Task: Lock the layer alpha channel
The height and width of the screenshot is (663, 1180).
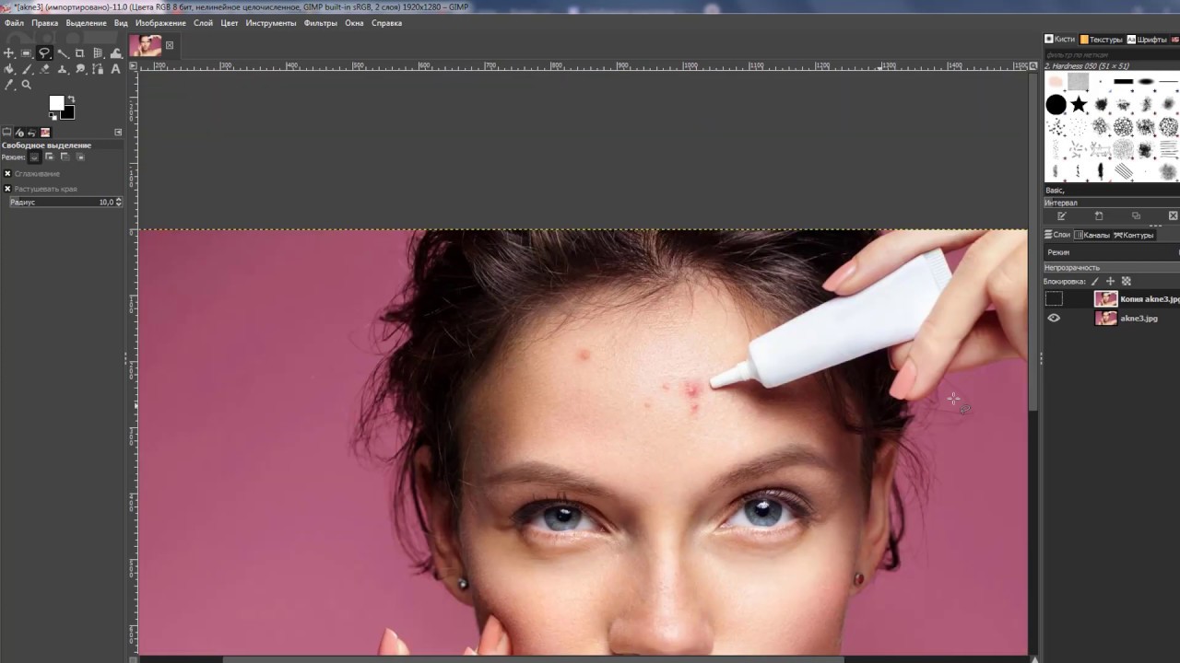Action: tap(1126, 281)
